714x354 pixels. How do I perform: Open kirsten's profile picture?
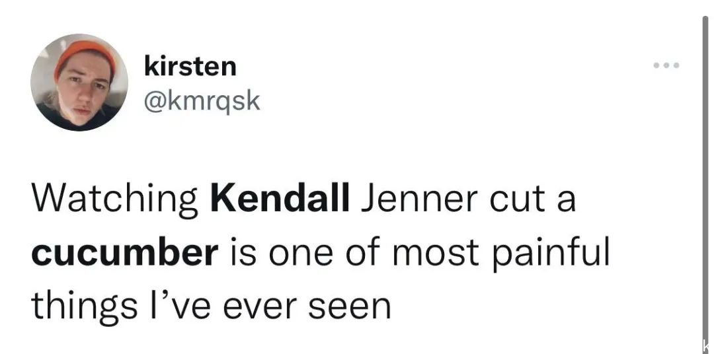pyautogui.click(x=79, y=83)
